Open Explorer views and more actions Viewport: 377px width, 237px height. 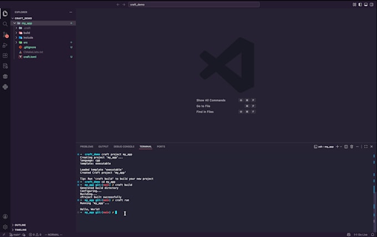pyautogui.click(x=71, y=12)
